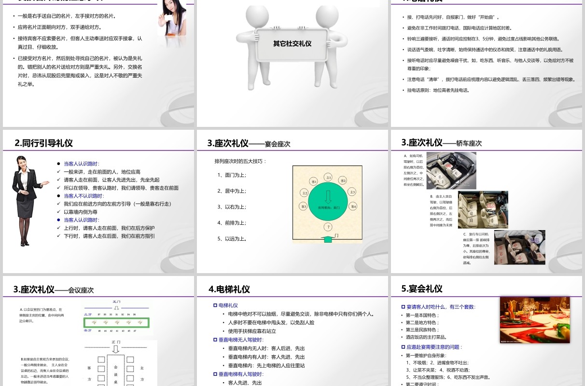Image resolution: width=585 pixels, height=386 pixels.
Task: Select the text '4、前排为上;'
Action: (232, 223)
